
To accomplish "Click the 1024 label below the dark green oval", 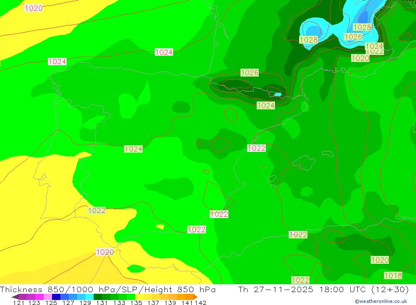I will tap(265, 106).
